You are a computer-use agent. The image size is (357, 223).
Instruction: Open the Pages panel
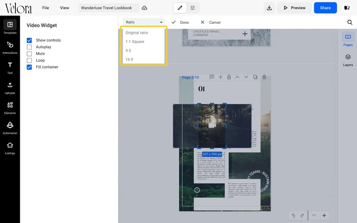[348, 40]
